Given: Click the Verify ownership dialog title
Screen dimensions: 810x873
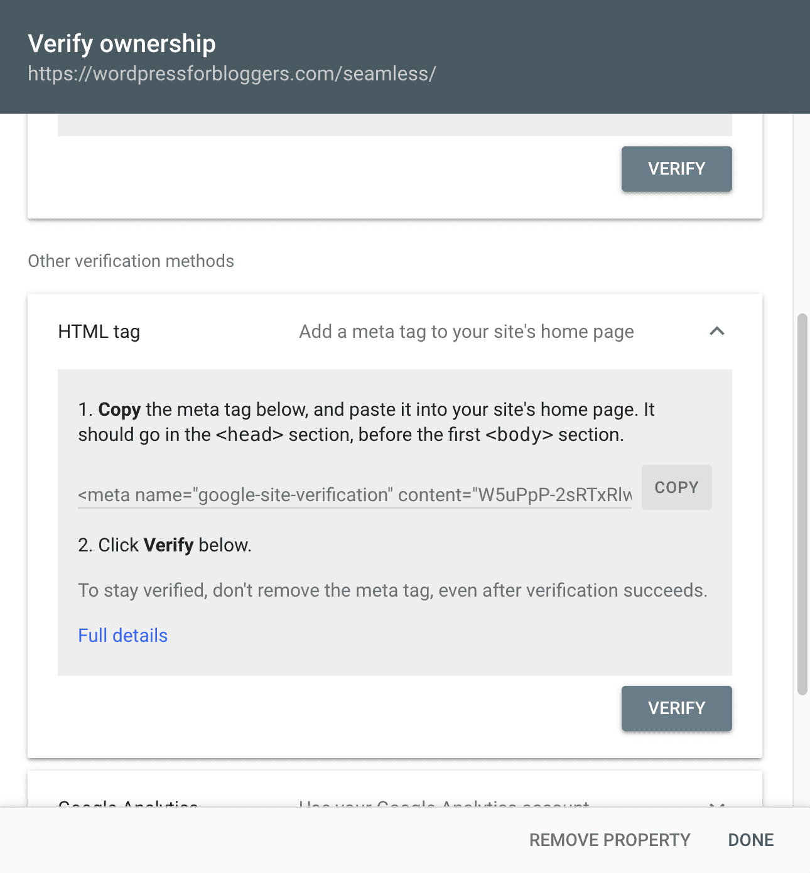Looking at the screenshot, I should (x=122, y=43).
